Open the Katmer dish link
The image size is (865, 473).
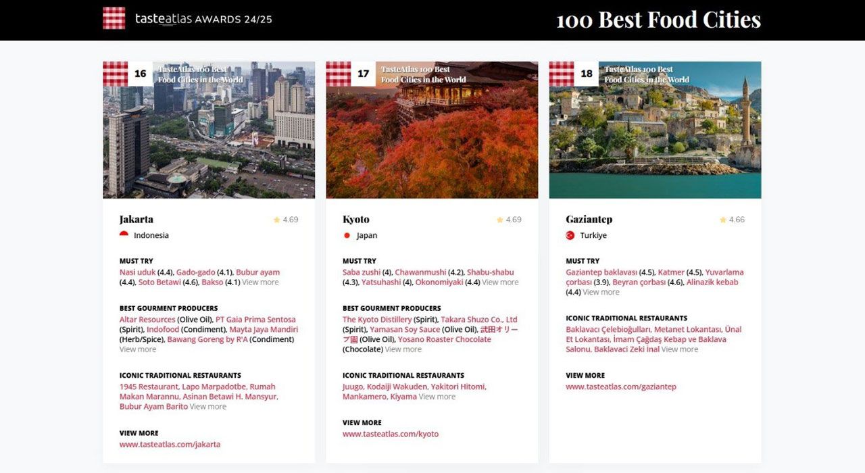671,272
